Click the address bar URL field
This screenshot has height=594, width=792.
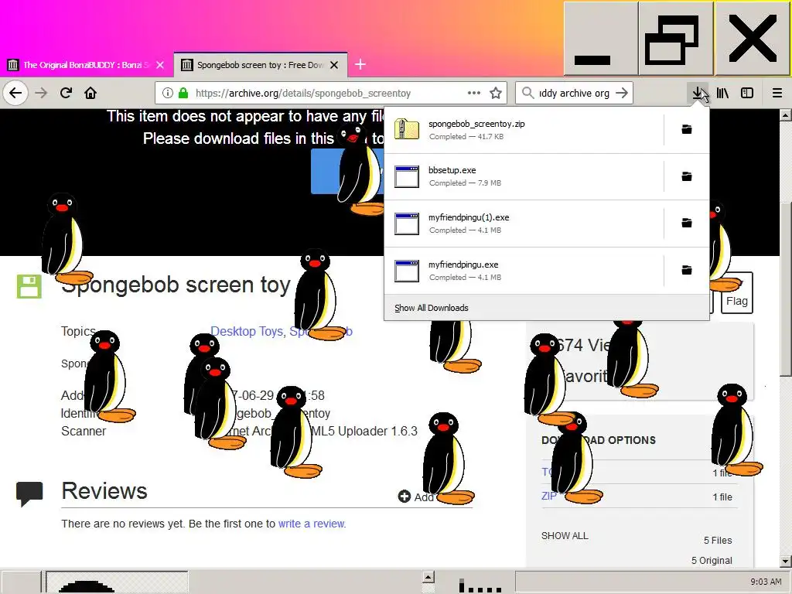coord(330,93)
